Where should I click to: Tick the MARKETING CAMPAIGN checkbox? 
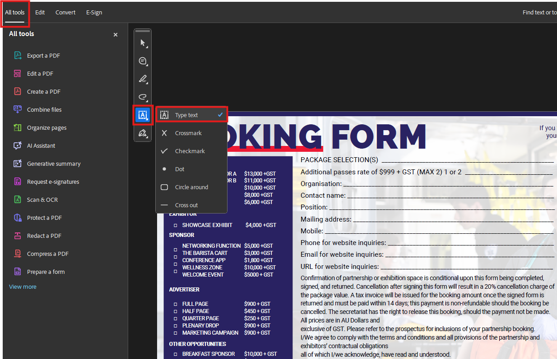coord(176,333)
